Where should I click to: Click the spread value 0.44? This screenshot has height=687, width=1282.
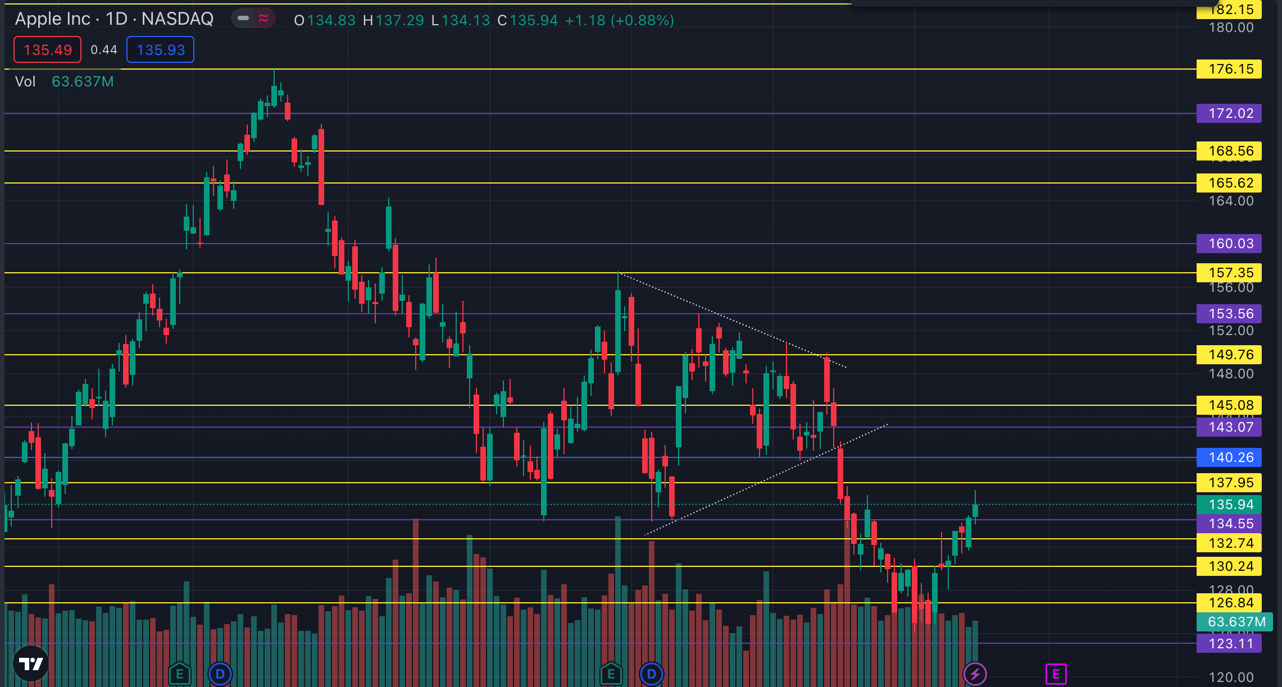pyautogui.click(x=104, y=50)
